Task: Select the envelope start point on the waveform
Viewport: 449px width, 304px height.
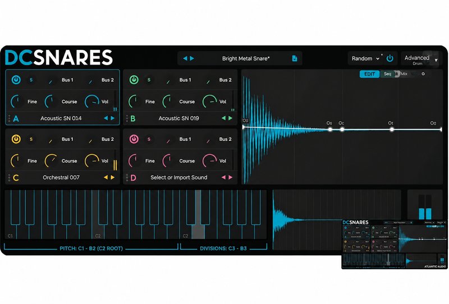Action: (x=244, y=127)
